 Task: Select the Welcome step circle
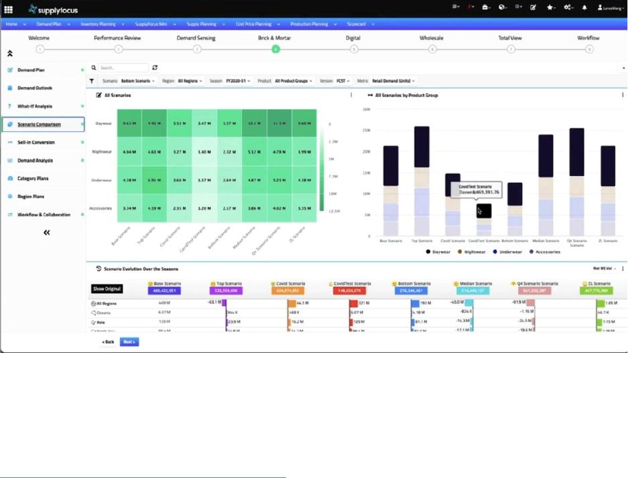tap(40, 49)
